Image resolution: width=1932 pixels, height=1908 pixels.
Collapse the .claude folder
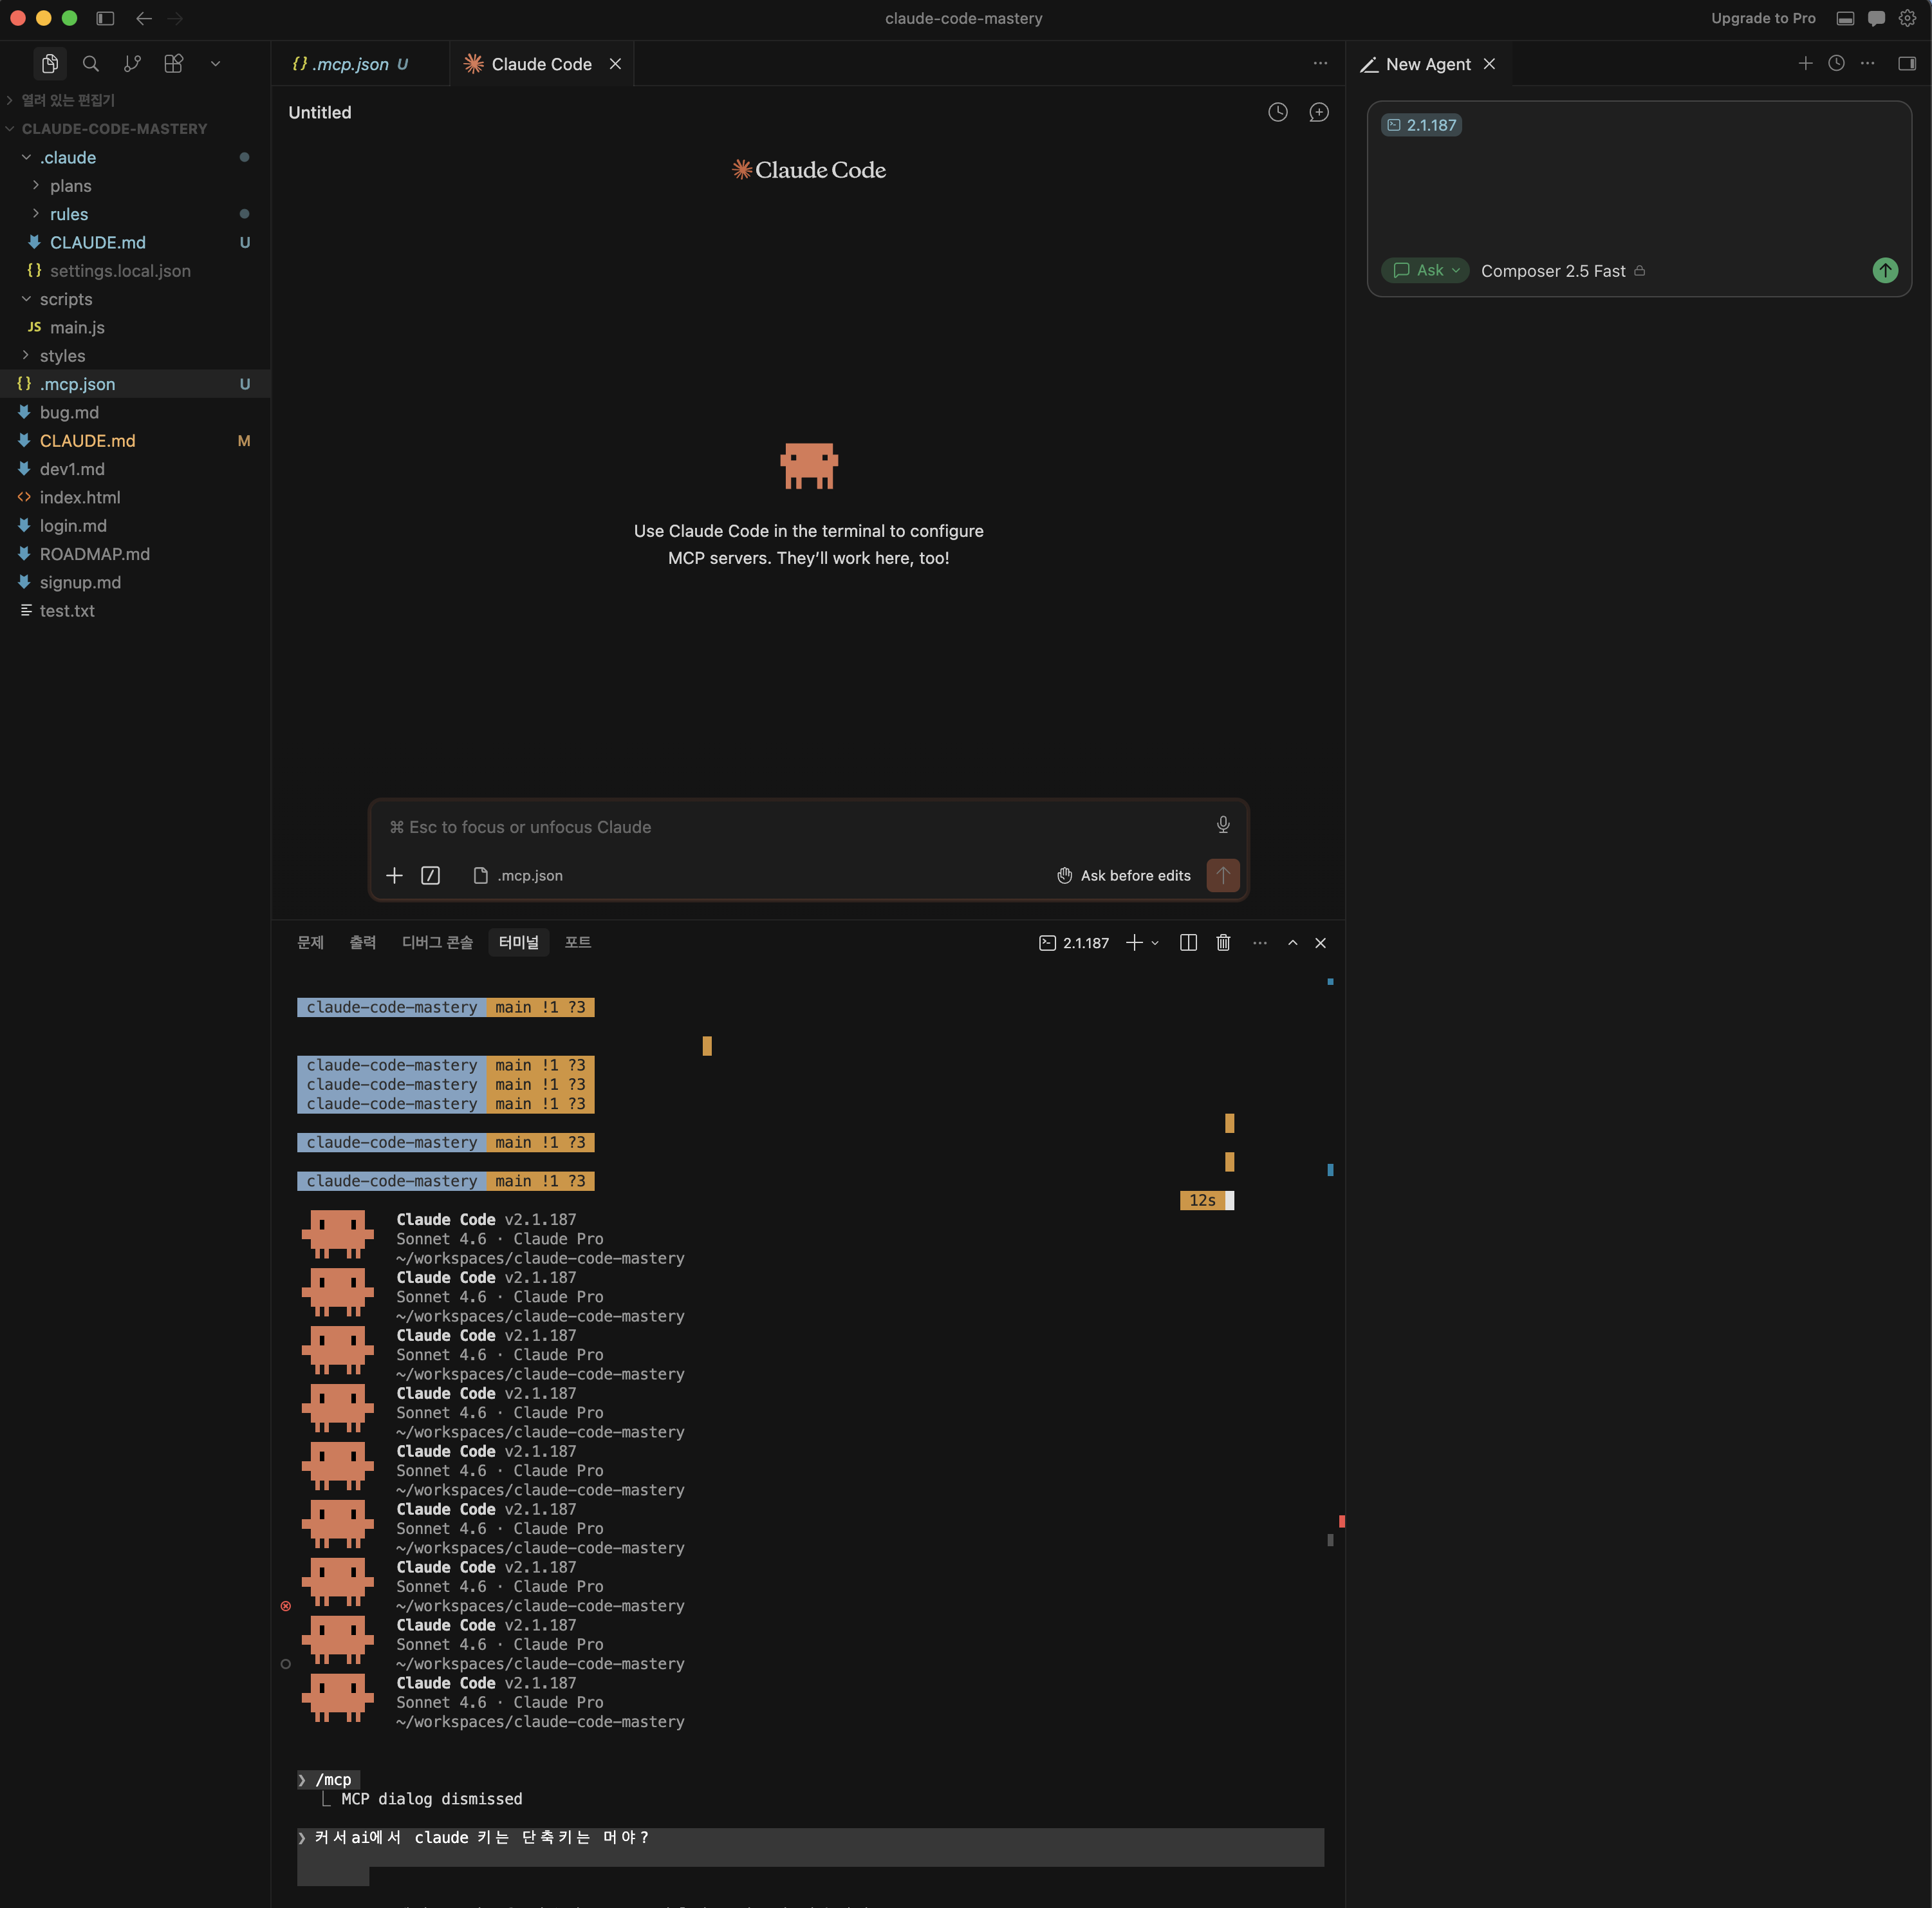(x=135, y=158)
